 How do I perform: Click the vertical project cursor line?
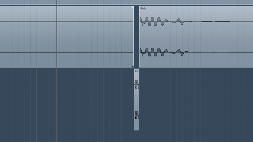tap(57, 71)
